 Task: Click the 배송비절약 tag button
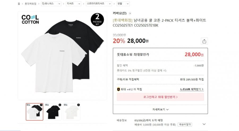185,124
